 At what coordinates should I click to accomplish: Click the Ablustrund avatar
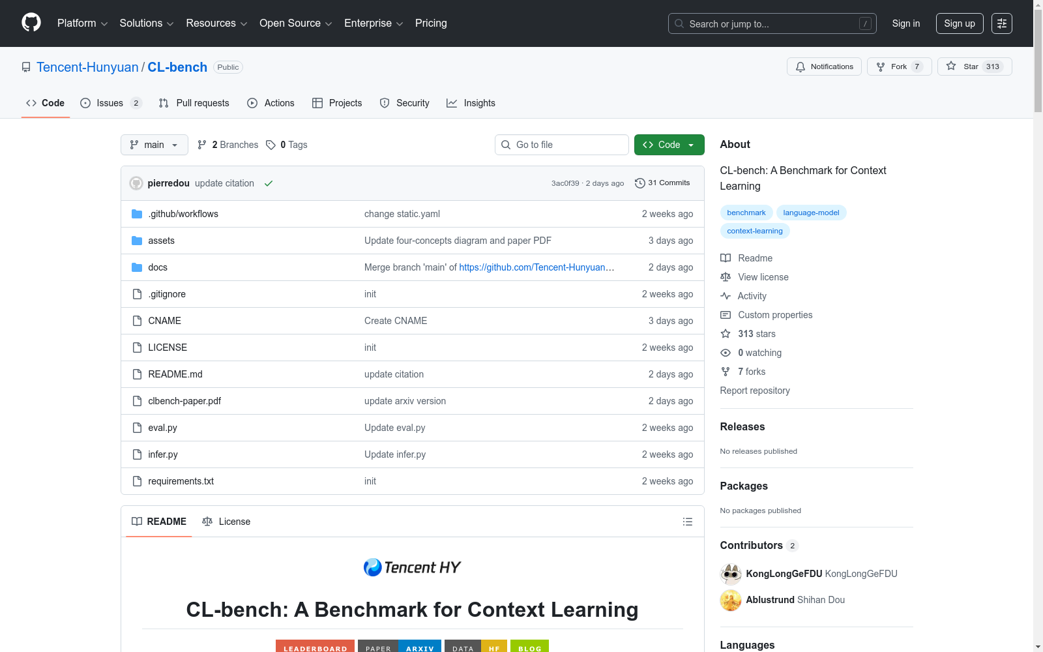731,600
